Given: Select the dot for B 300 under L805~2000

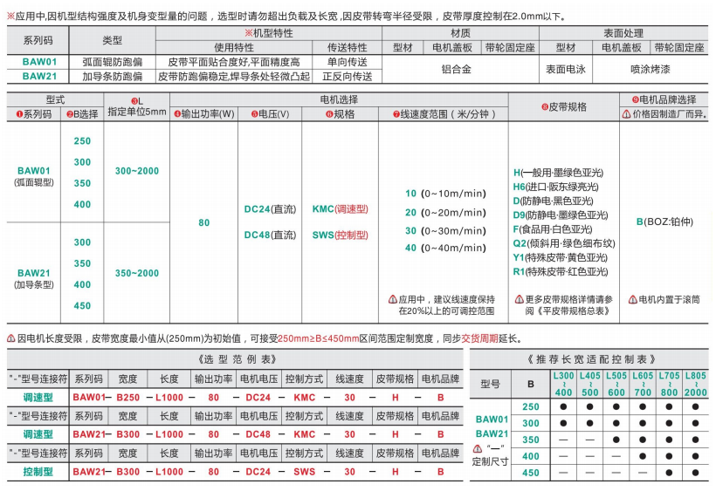Looking at the screenshot, I should (695, 423).
